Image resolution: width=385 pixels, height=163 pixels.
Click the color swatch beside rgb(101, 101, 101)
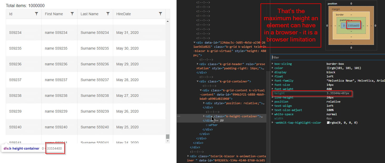(x=329, y=68)
